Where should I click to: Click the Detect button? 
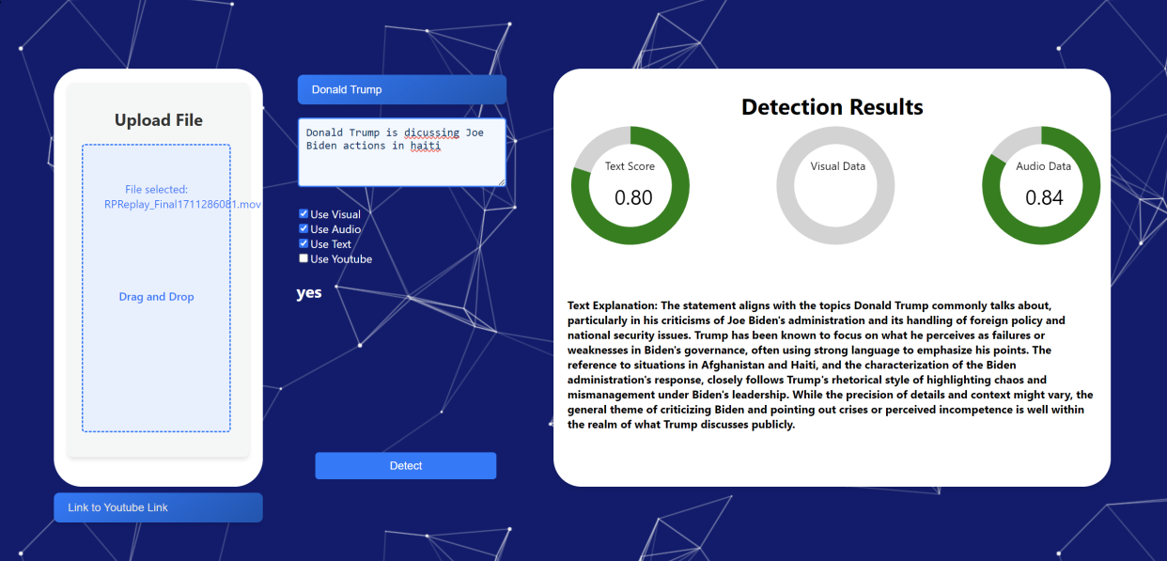tap(405, 466)
